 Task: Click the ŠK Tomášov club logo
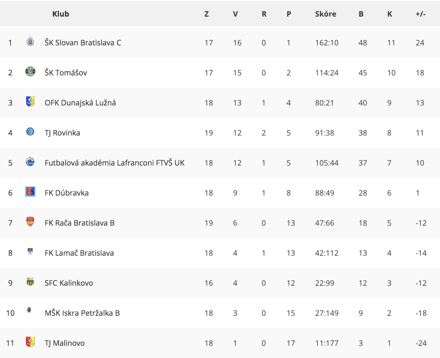[30, 71]
